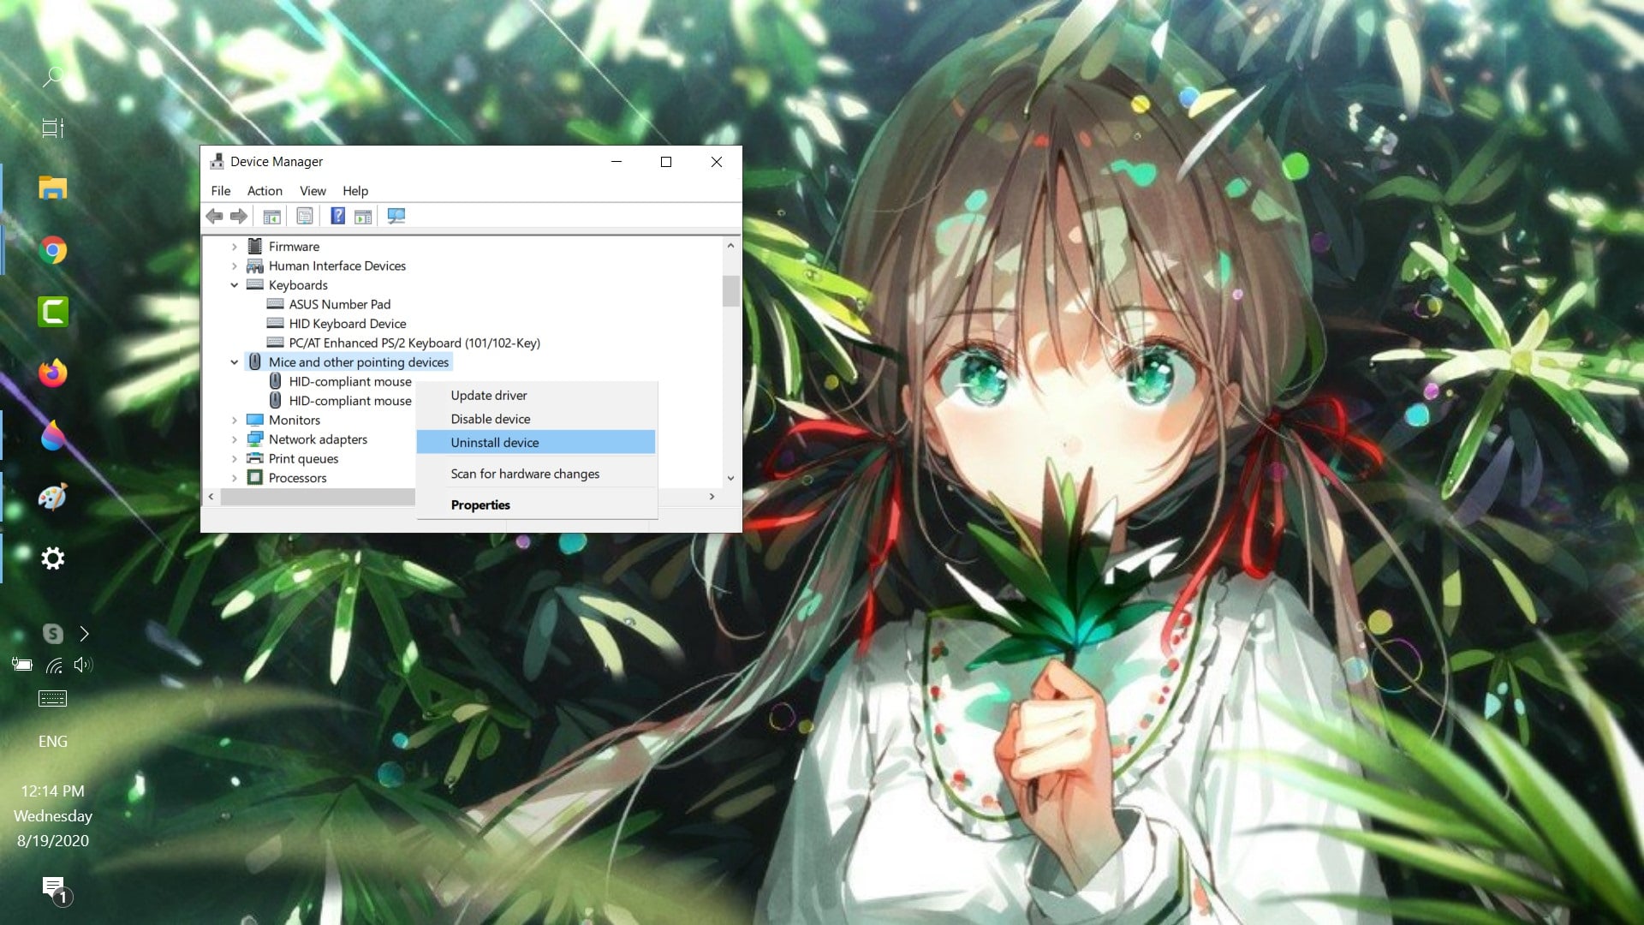
Task: Open File Explorer from the taskbar
Action: coord(52,188)
